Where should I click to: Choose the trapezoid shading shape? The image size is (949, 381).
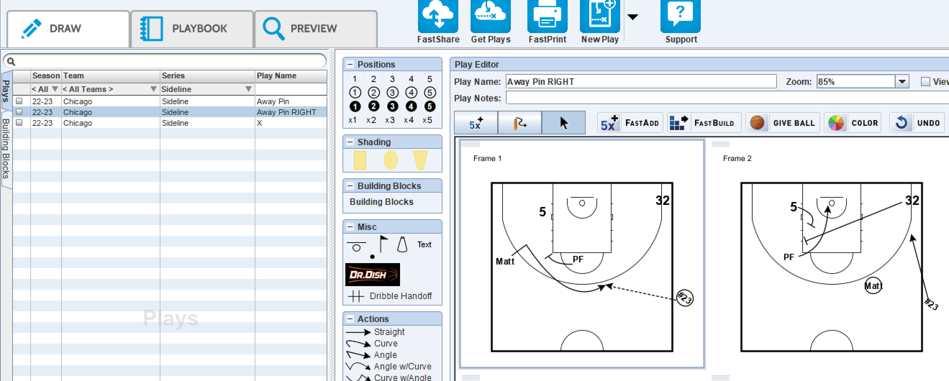(x=420, y=160)
